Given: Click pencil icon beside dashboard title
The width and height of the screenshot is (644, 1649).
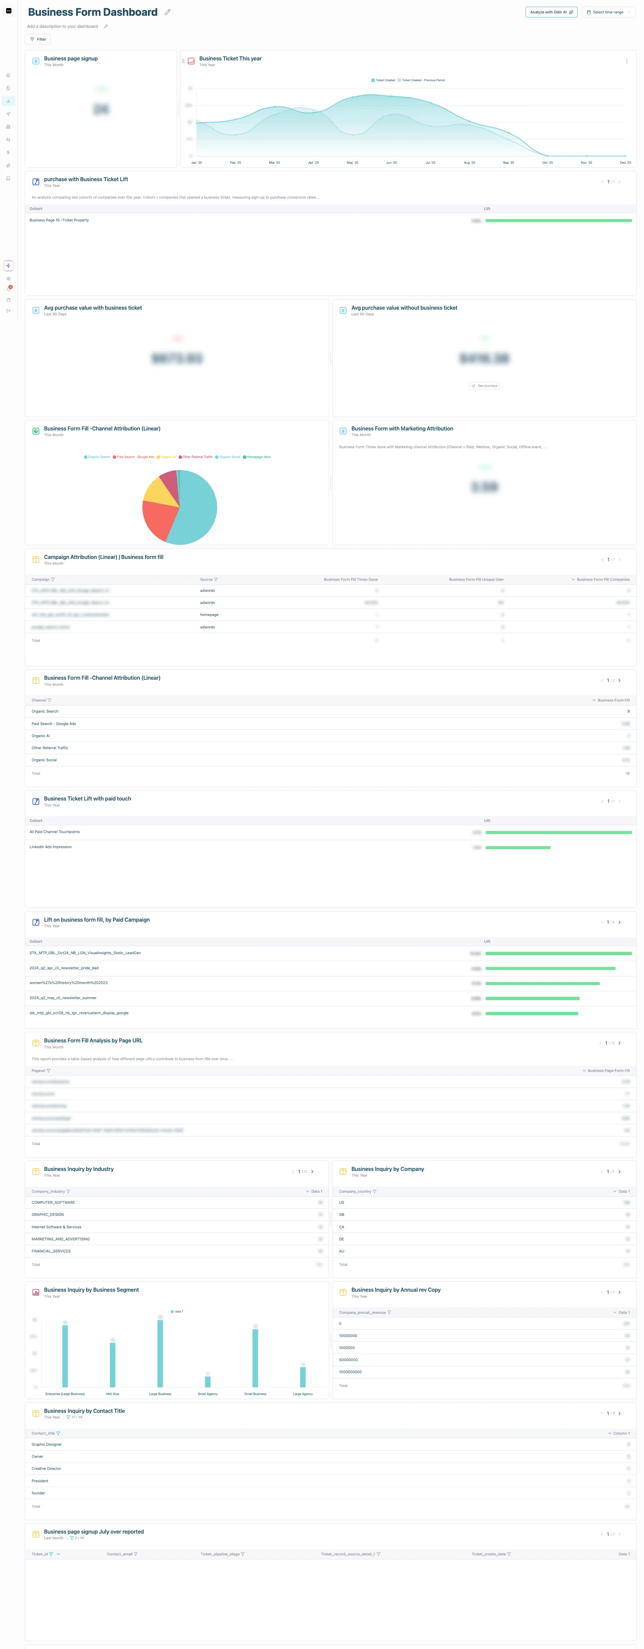Looking at the screenshot, I should pos(168,12).
